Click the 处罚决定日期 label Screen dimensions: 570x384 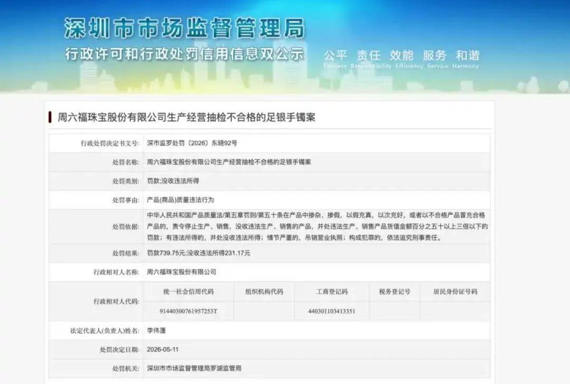tap(120, 350)
